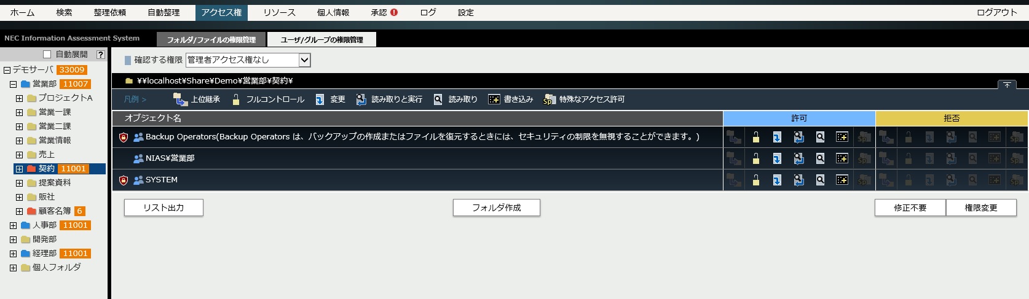Screen dimensions: 1029x299
Task: Go to the 自動整理 menu
Action: click(x=164, y=12)
